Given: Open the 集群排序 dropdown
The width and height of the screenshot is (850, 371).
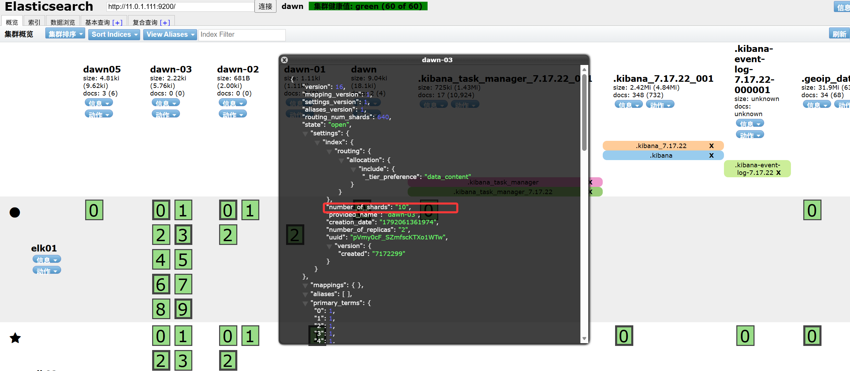Looking at the screenshot, I should point(65,34).
